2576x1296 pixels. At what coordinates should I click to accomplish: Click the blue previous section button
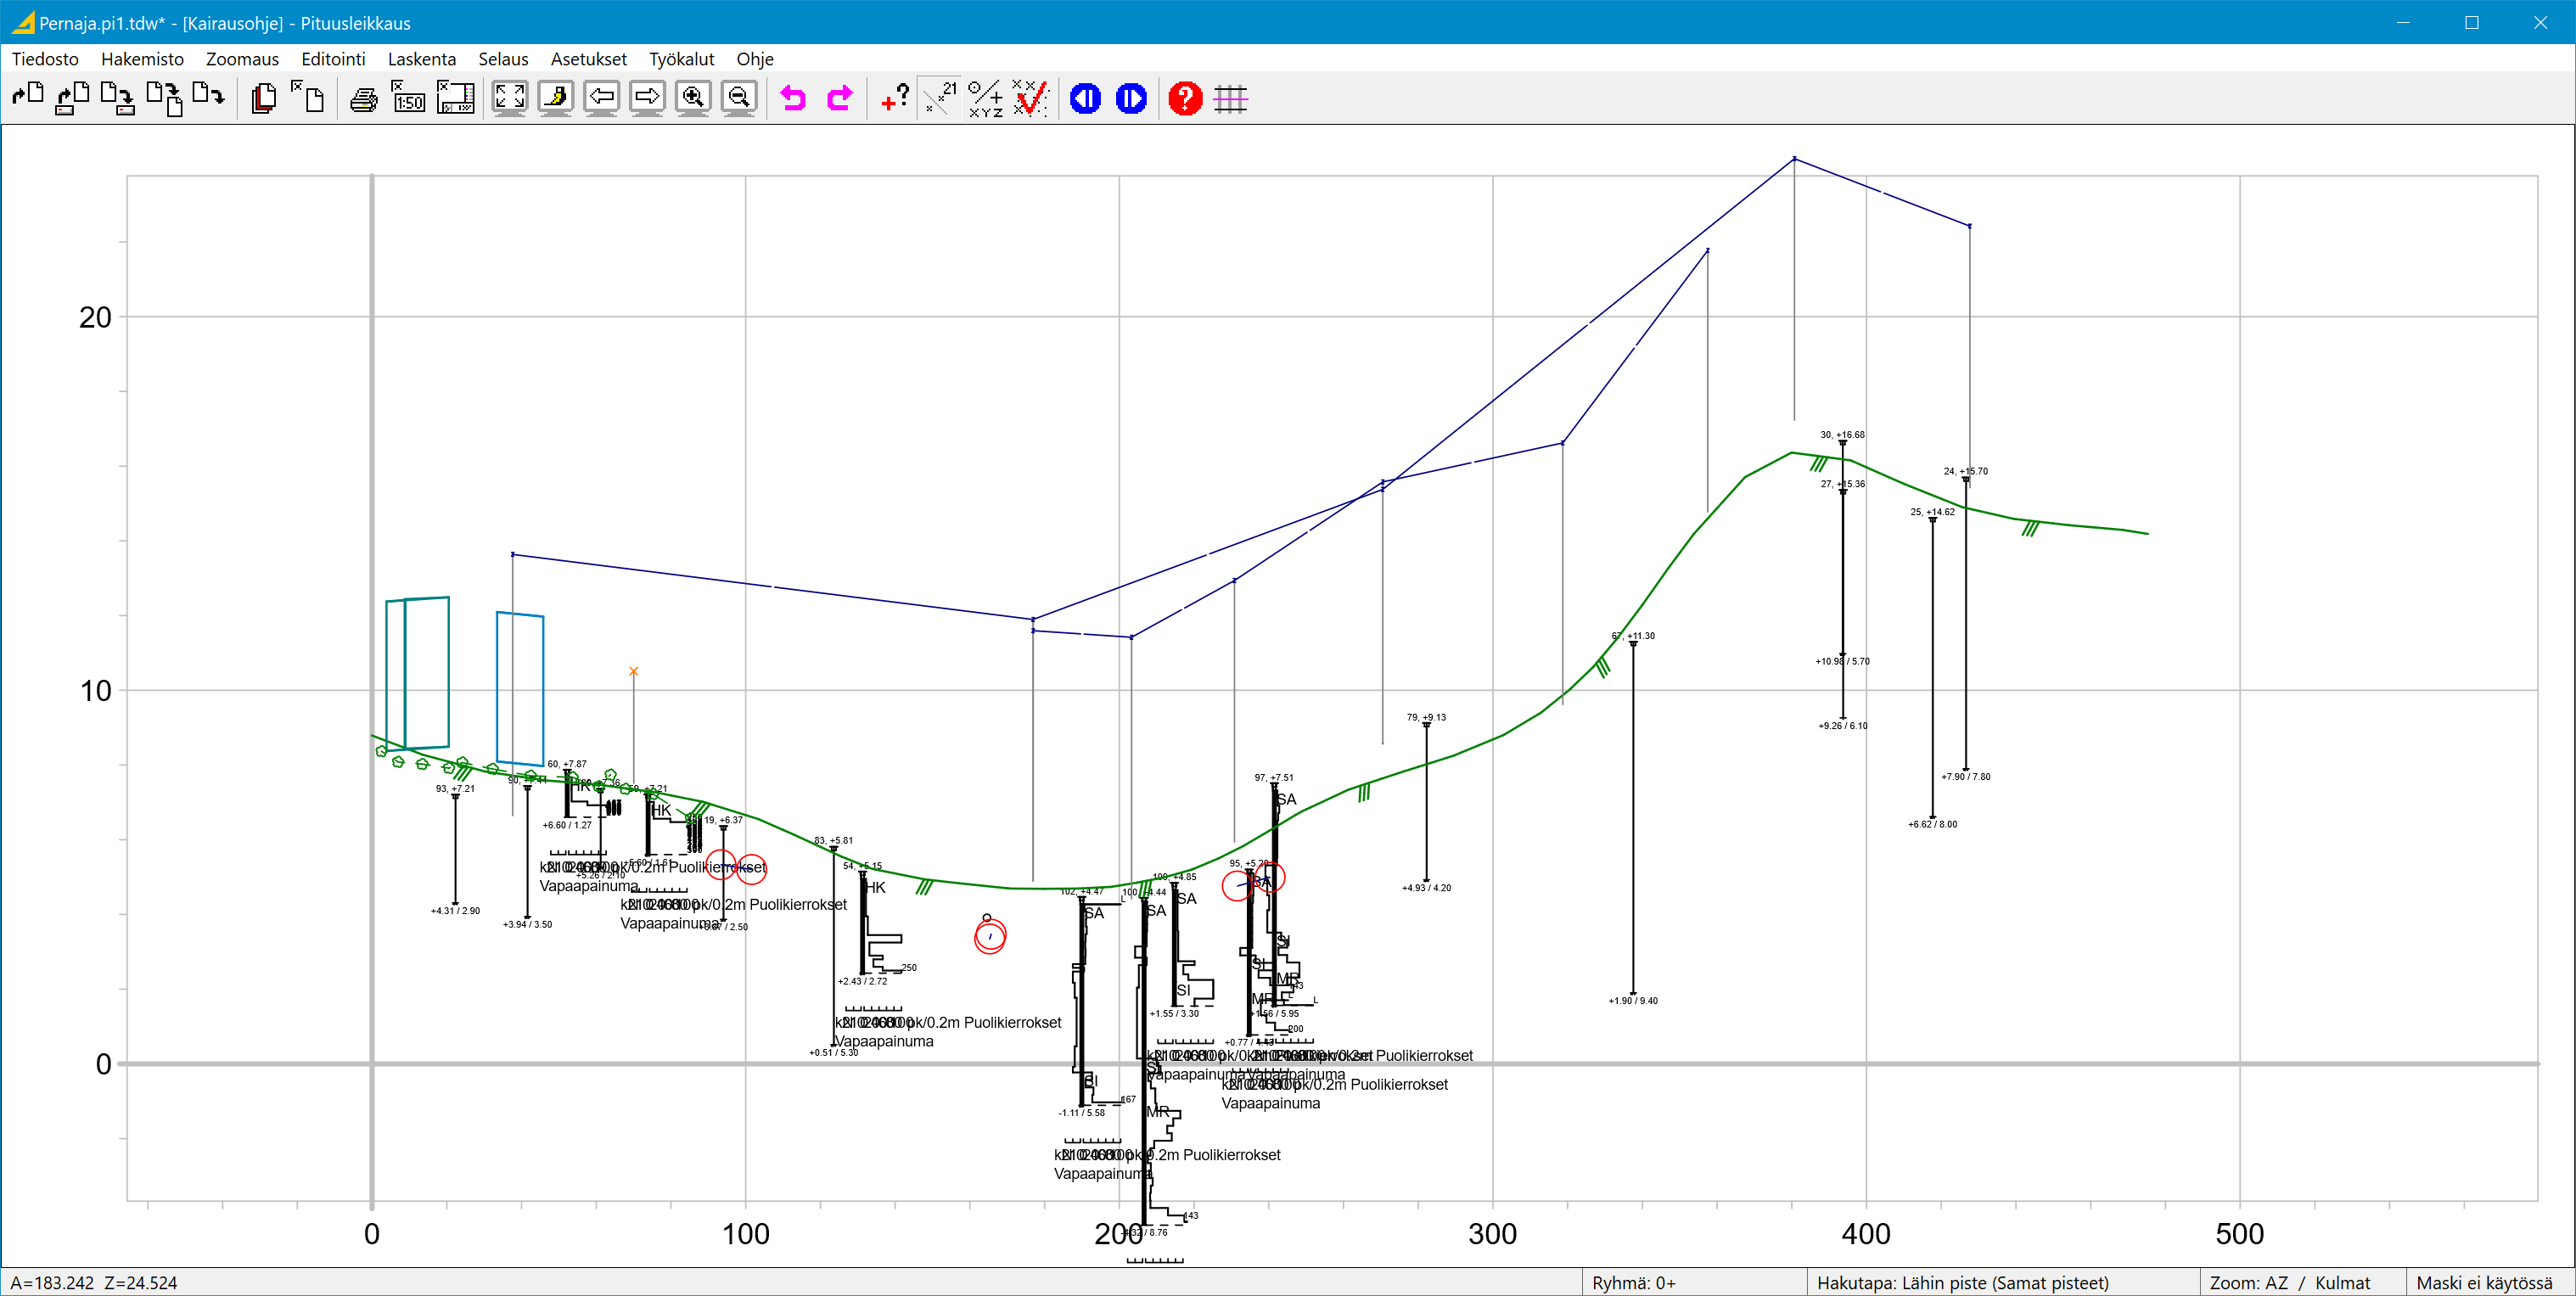[x=1085, y=98]
